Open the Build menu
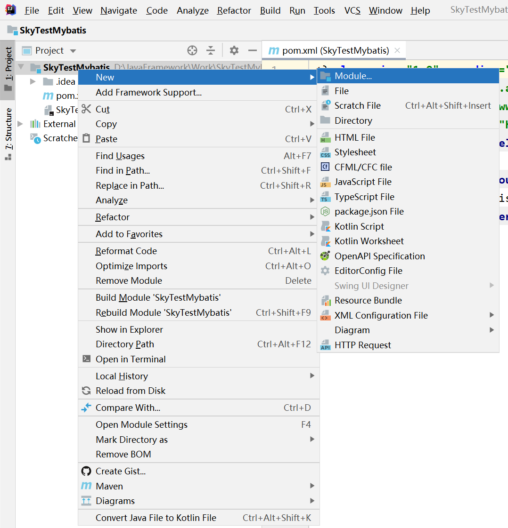 (x=270, y=11)
